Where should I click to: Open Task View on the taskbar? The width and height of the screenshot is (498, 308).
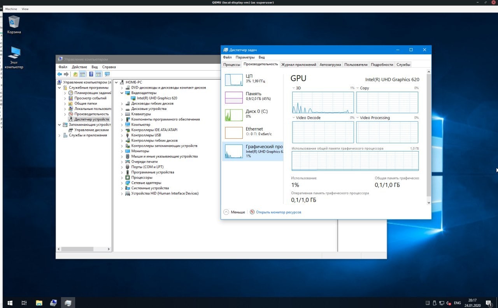[24, 303]
